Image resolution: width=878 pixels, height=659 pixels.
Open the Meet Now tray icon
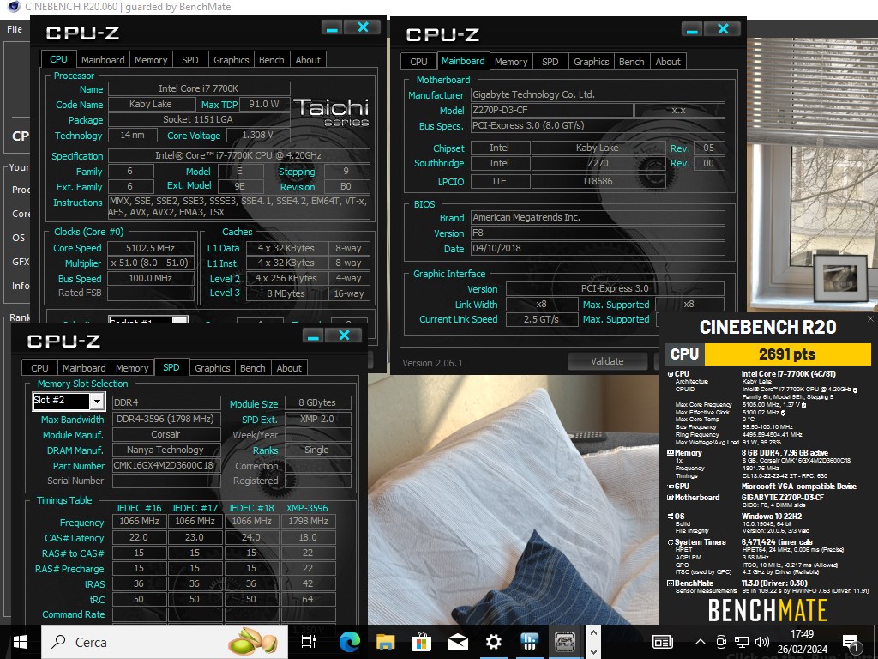pyautogui.click(x=721, y=642)
